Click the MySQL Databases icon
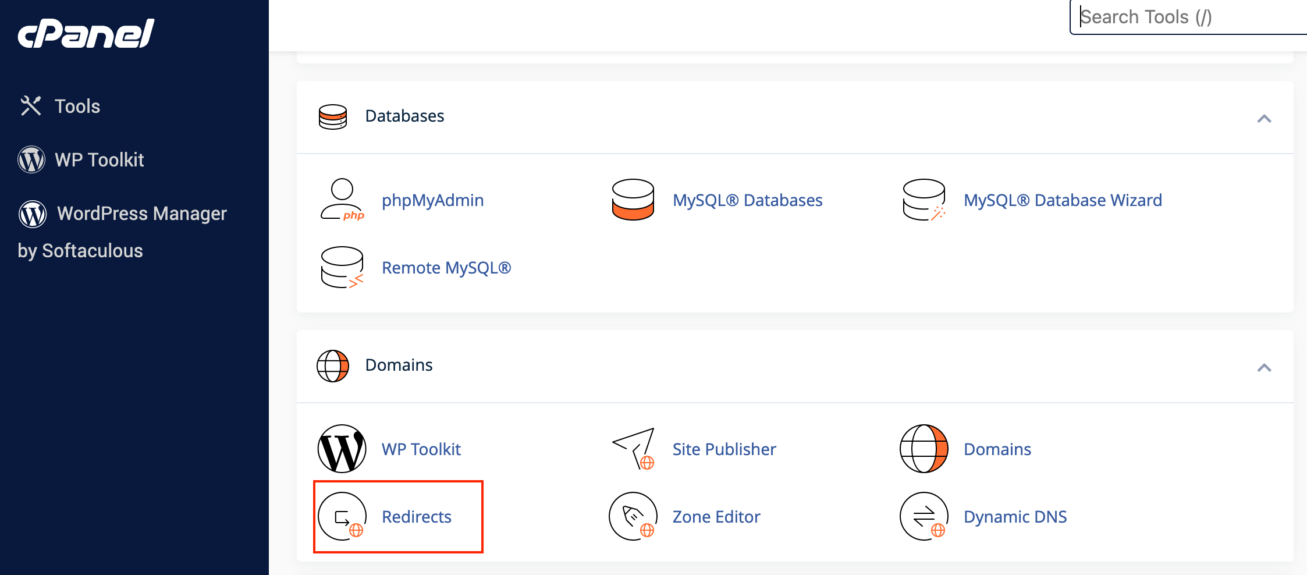 tap(633, 200)
